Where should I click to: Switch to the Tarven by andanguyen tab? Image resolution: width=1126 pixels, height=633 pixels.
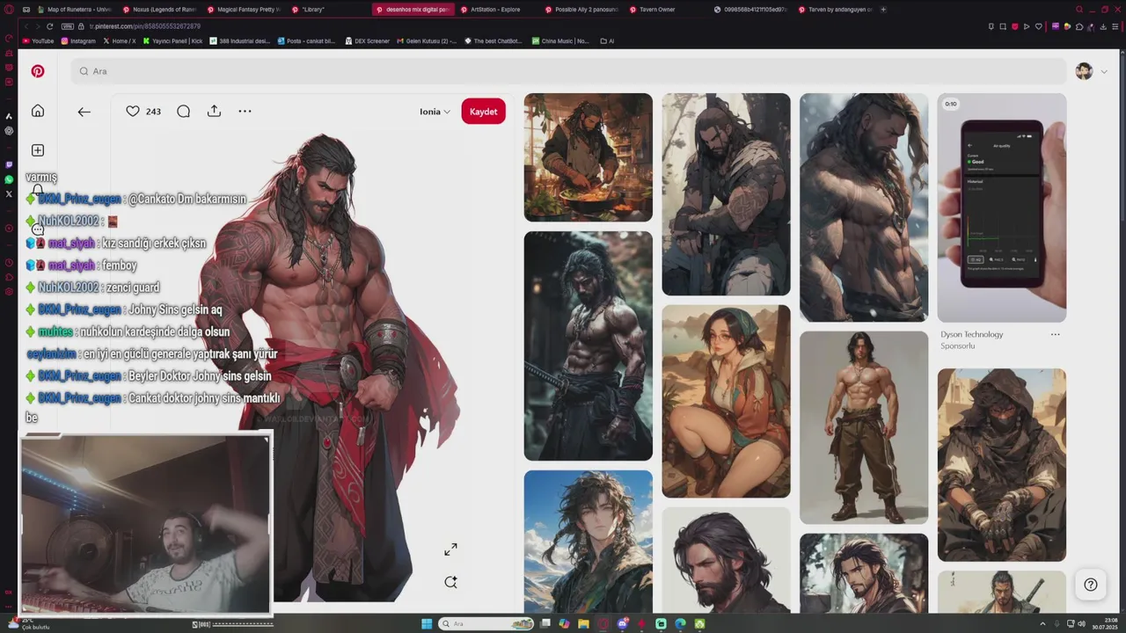coord(836,10)
